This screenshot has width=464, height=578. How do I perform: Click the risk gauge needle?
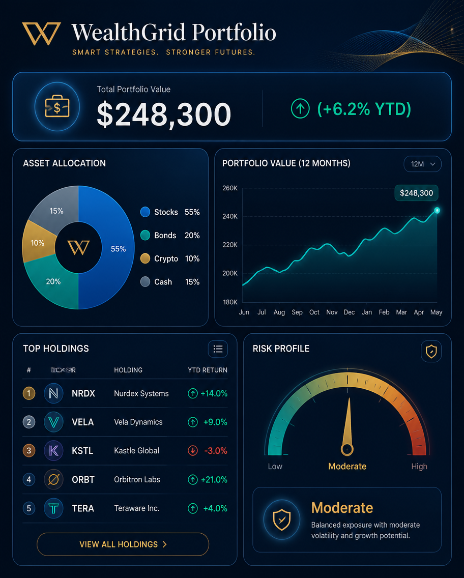[x=347, y=426]
